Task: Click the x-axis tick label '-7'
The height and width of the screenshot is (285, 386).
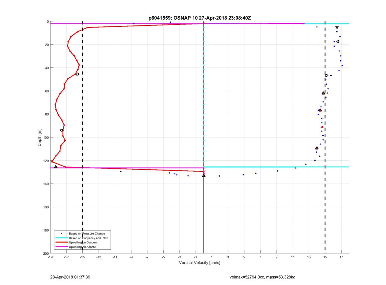Action: click(147, 257)
